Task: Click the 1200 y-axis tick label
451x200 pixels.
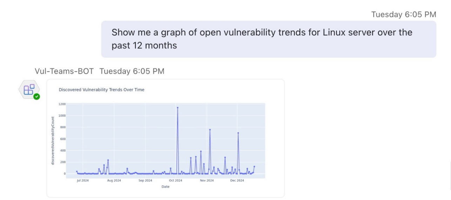Action: (x=62, y=104)
